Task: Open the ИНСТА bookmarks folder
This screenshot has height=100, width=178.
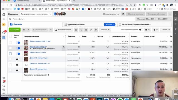Action: point(55,9)
